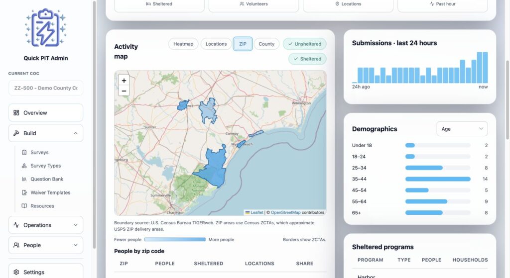Click the light-blue ZIP region near Florence
The image size is (510, 278).
pos(208,110)
